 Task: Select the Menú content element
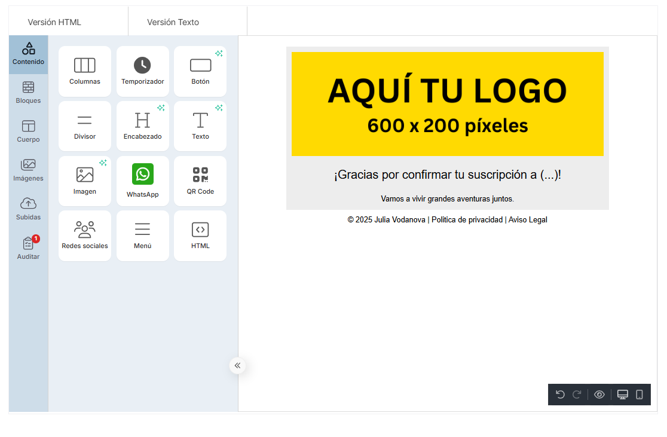(x=142, y=236)
